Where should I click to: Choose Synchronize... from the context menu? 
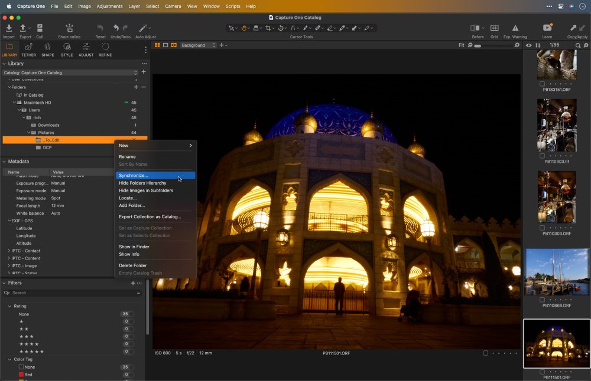pos(134,176)
